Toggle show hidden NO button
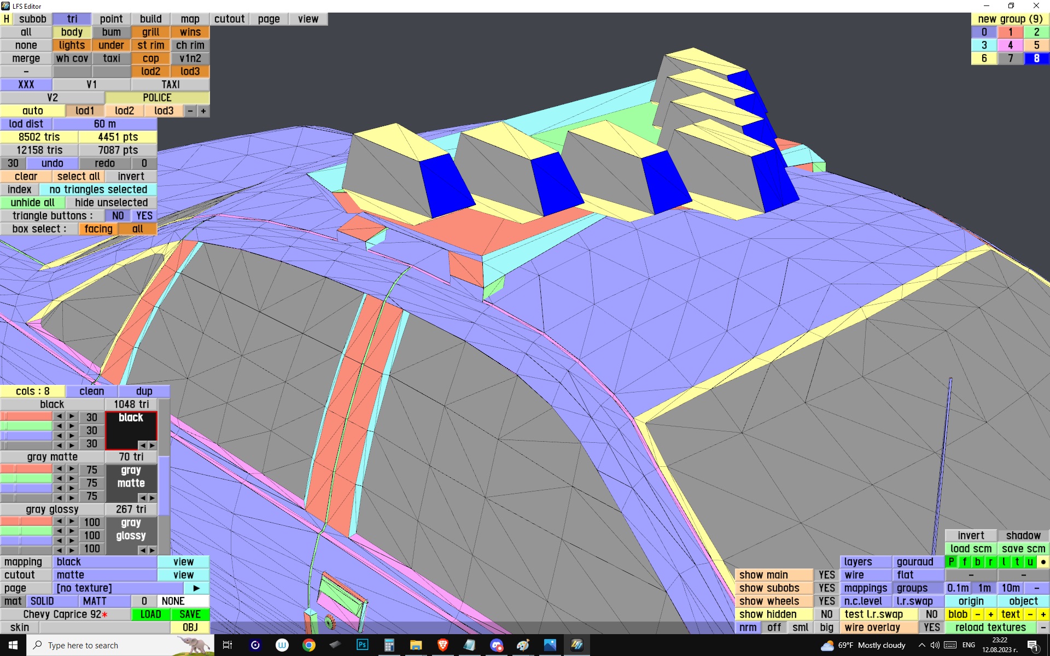Screen dimensions: 1050x656 click(x=826, y=614)
